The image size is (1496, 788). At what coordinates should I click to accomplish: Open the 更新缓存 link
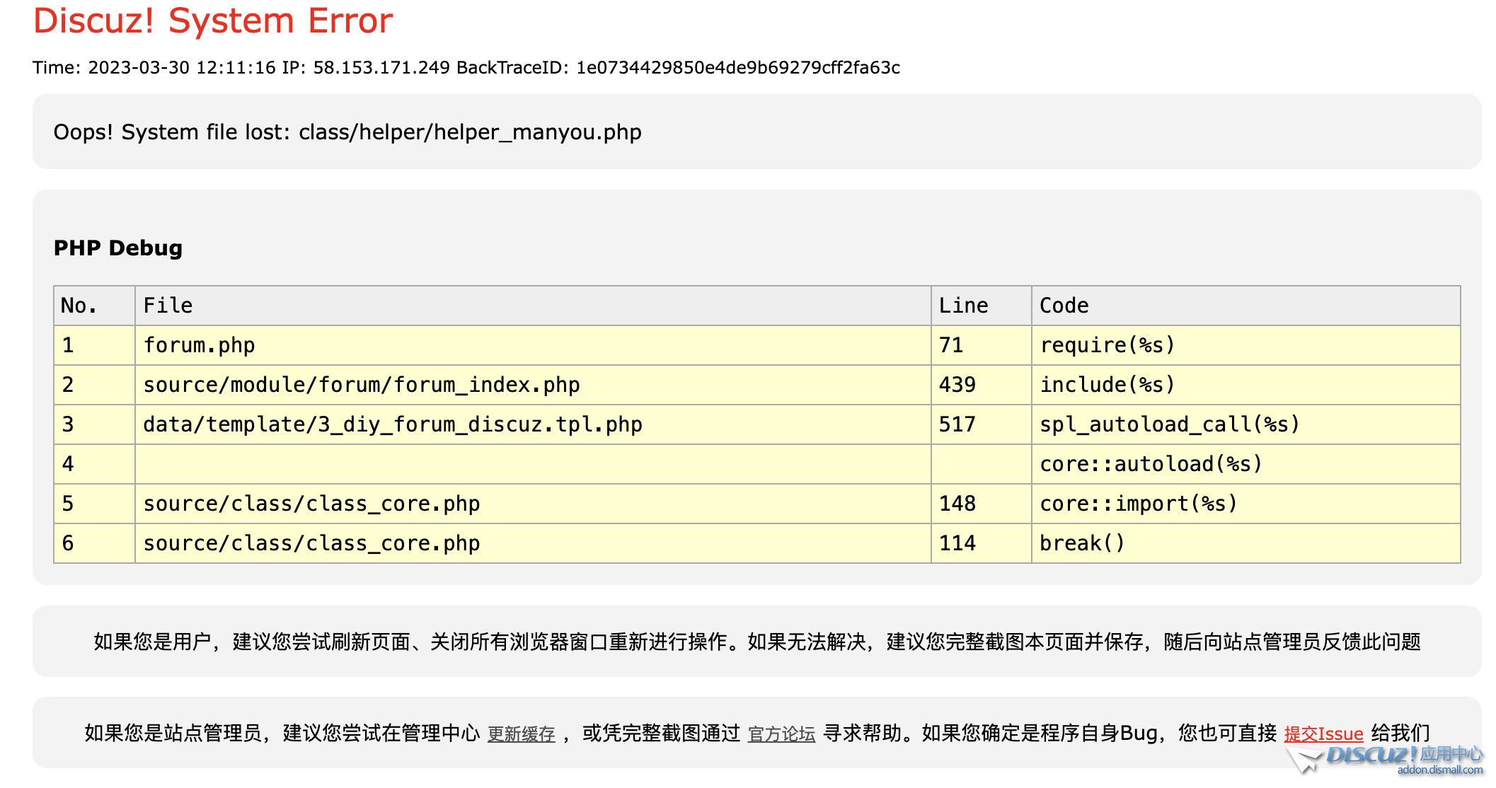click(521, 734)
